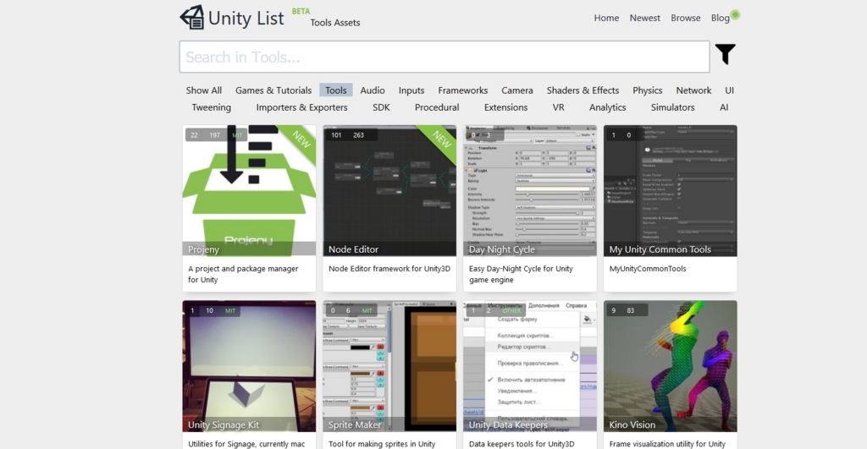The image size is (867, 449).
Task: Focus the Search in Tools field
Action: [444, 57]
